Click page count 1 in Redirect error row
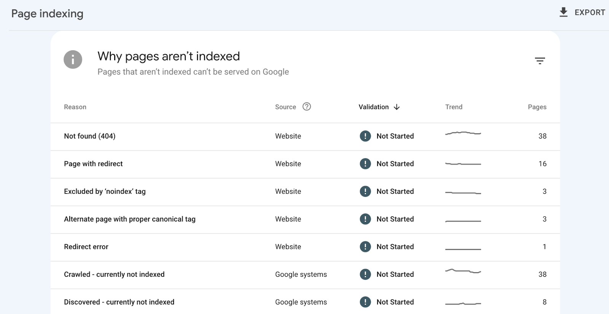The height and width of the screenshot is (314, 609). pos(545,247)
